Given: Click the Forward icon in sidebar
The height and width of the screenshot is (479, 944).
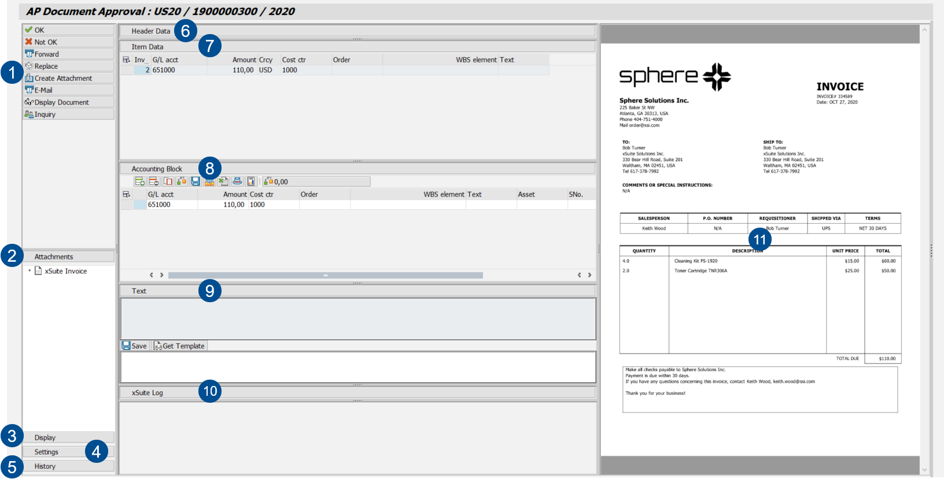Looking at the screenshot, I should coord(29,54).
